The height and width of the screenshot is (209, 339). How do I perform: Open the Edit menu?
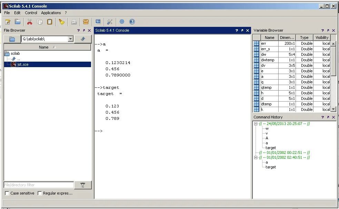point(17,13)
